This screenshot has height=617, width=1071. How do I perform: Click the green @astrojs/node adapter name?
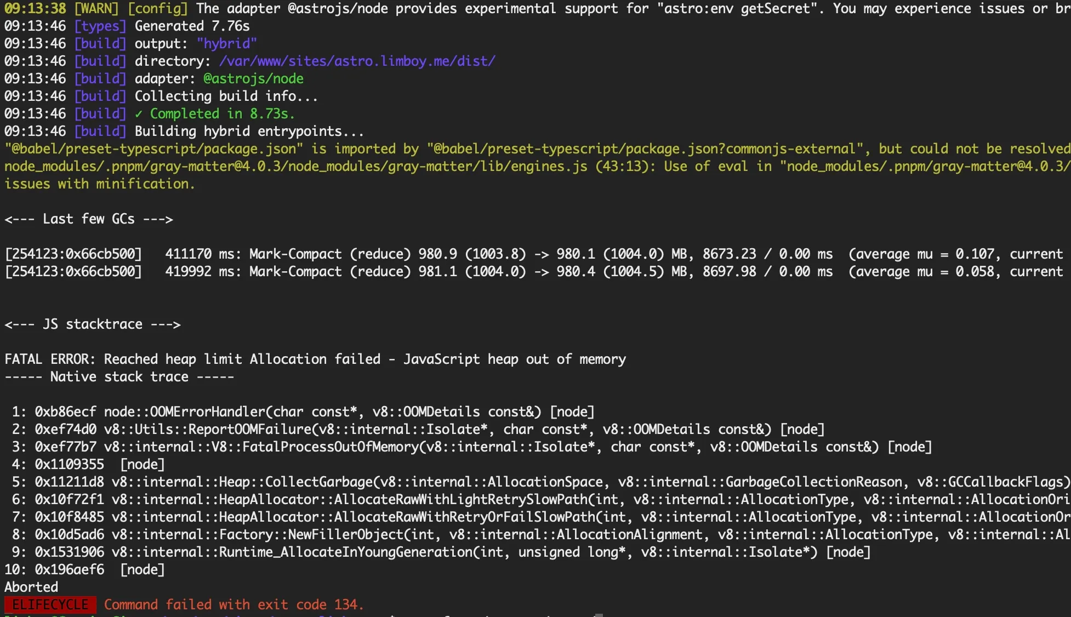click(253, 78)
